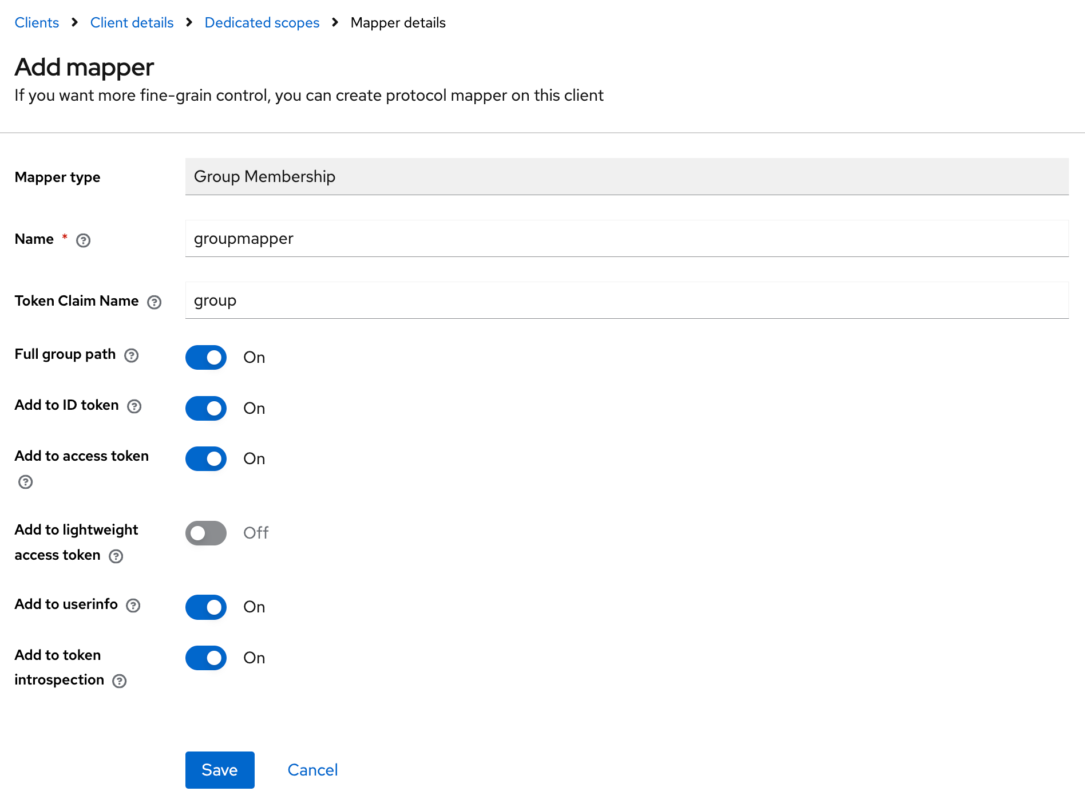Image resolution: width=1085 pixels, height=799 pixels.
Task: Focus the Token Claim Name field
Action: [627, 300]
